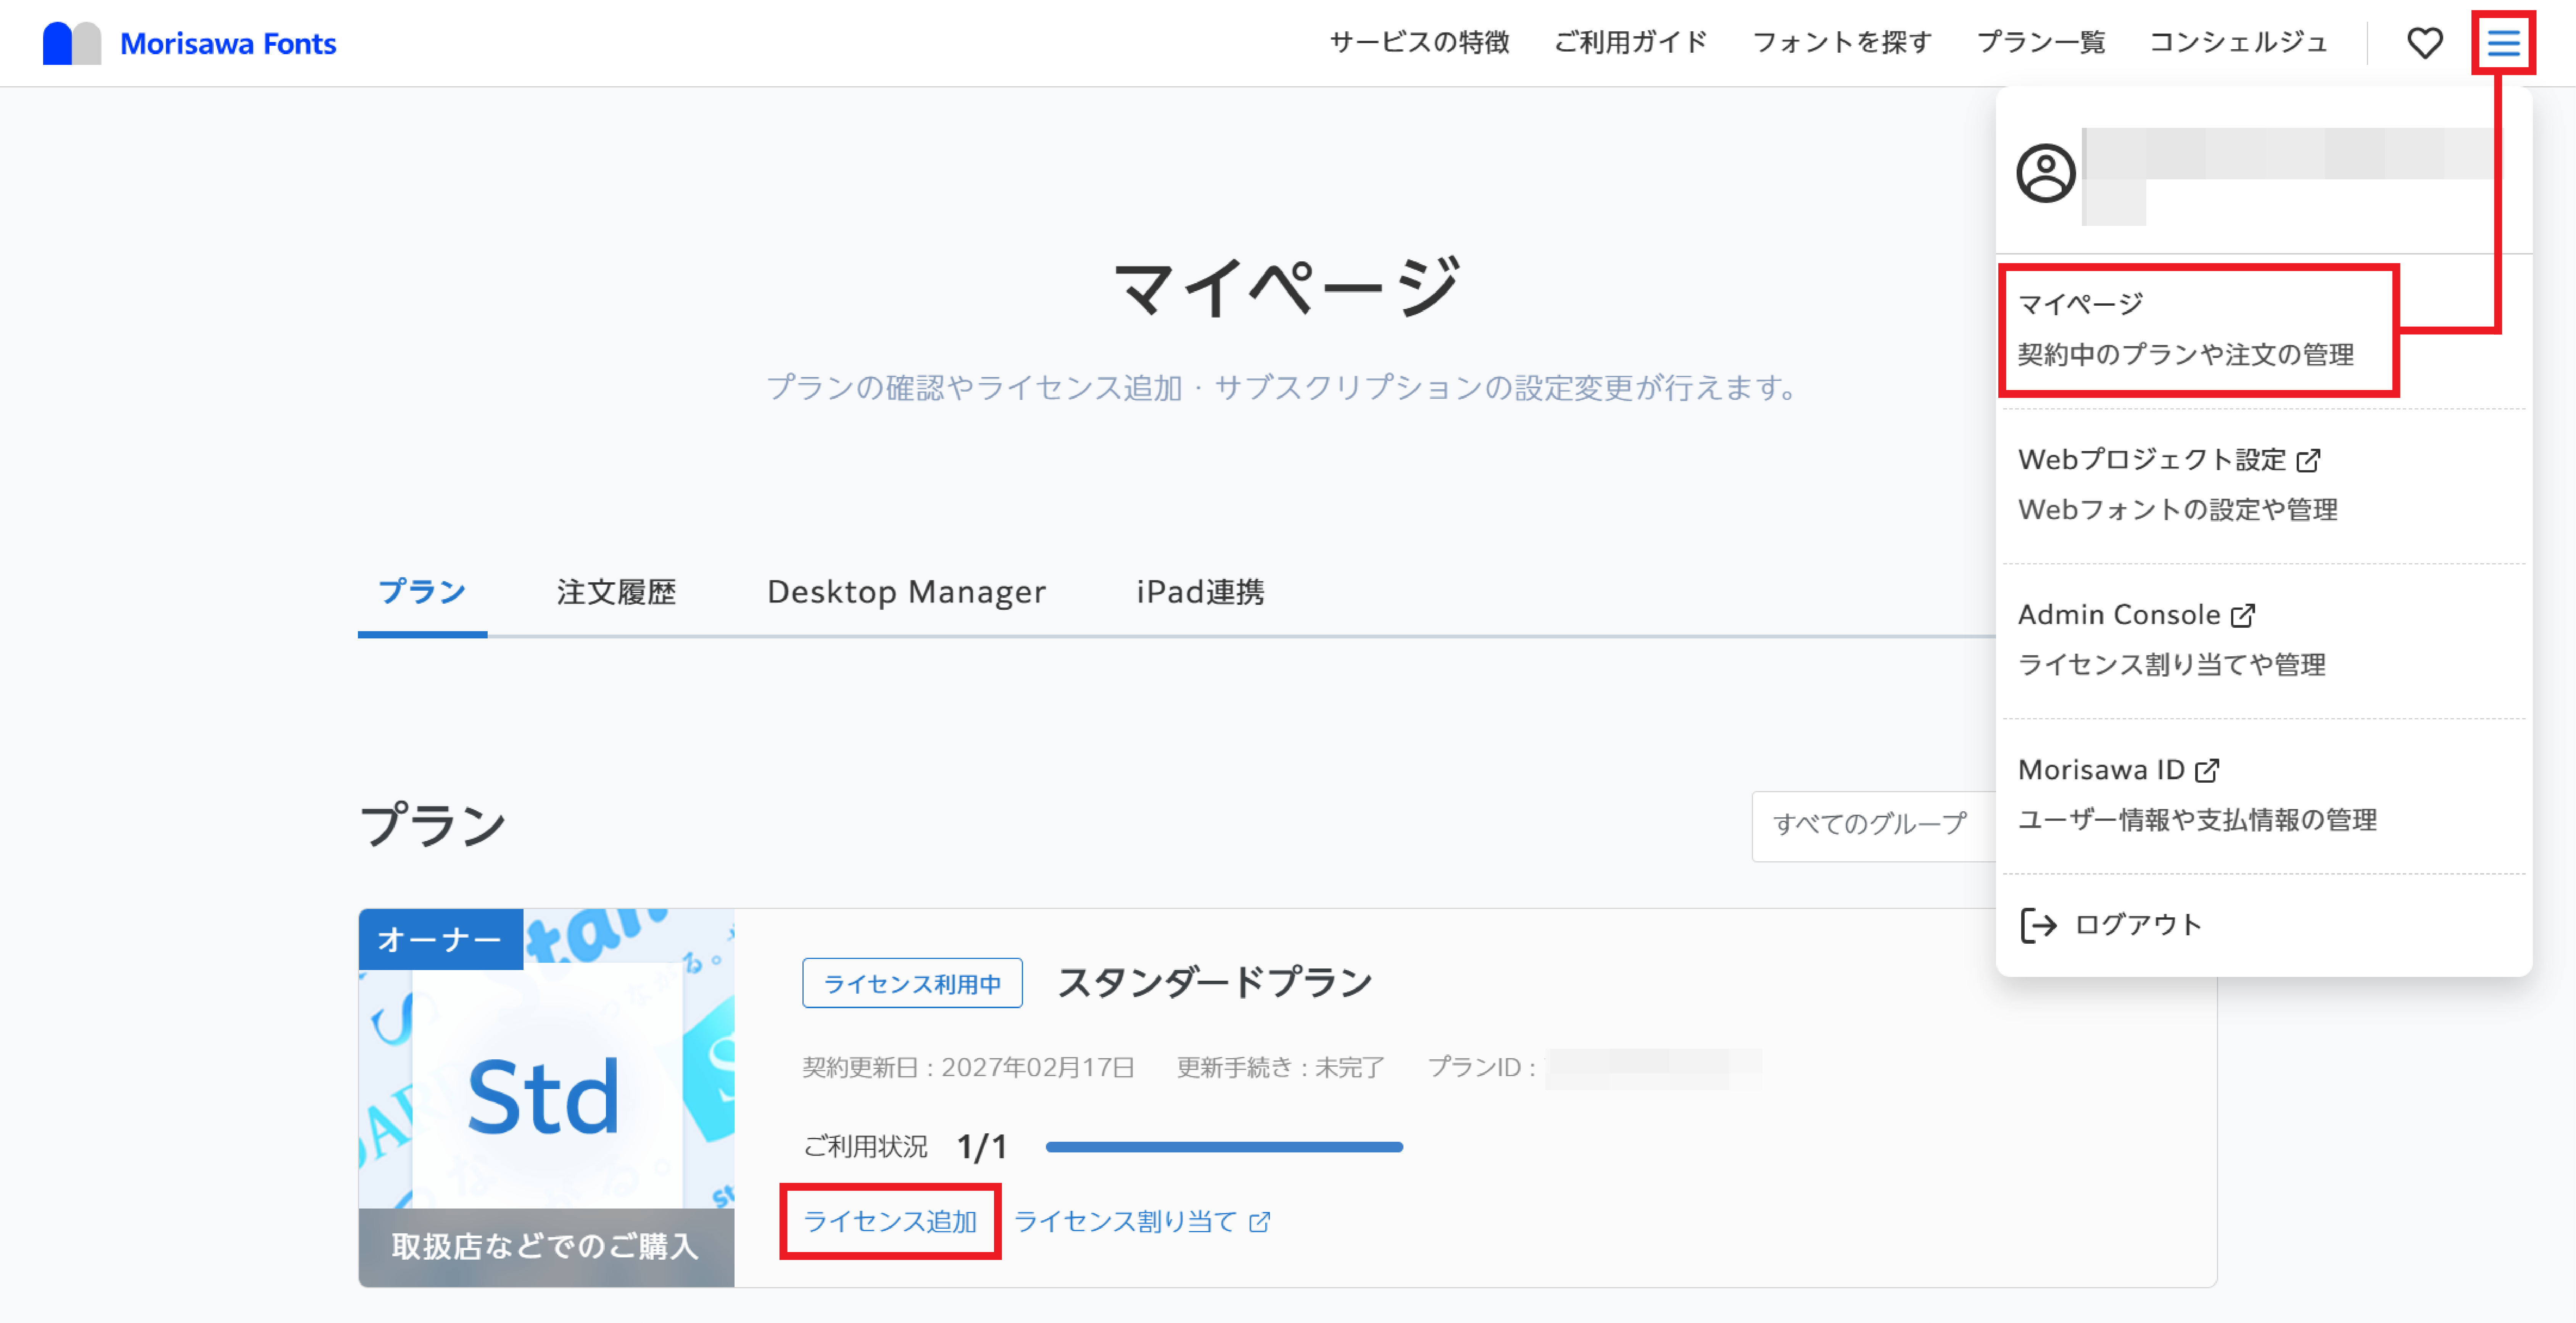
Task: Click the ライセンス割り当て link
Action: point(1142,1222)
